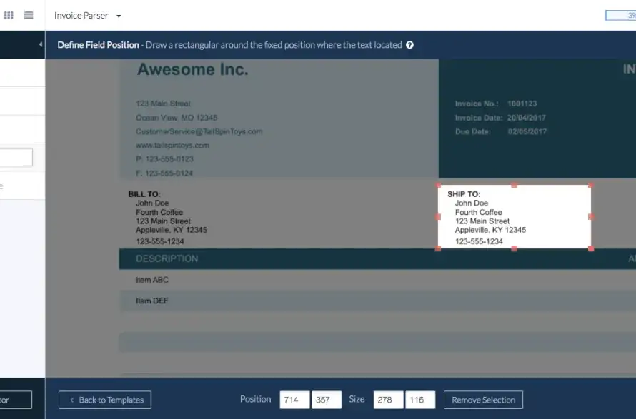Click the top-center selection resize handle
The width and height of the screenshot is (636, 419).
point(515,186)
